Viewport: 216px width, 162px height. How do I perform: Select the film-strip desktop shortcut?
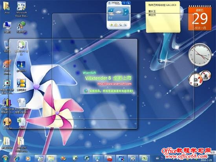coord(21,83)
